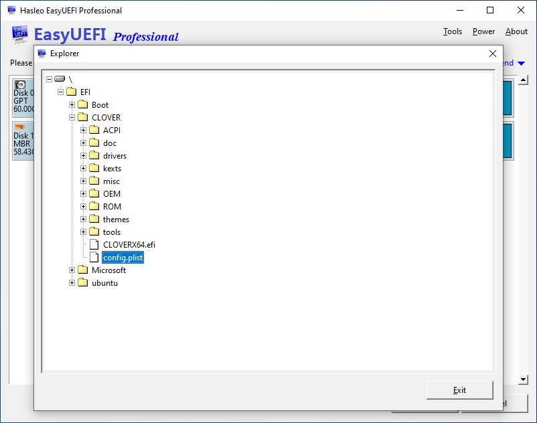Click the EasyUEFI logo icon in header

(20, 34)
